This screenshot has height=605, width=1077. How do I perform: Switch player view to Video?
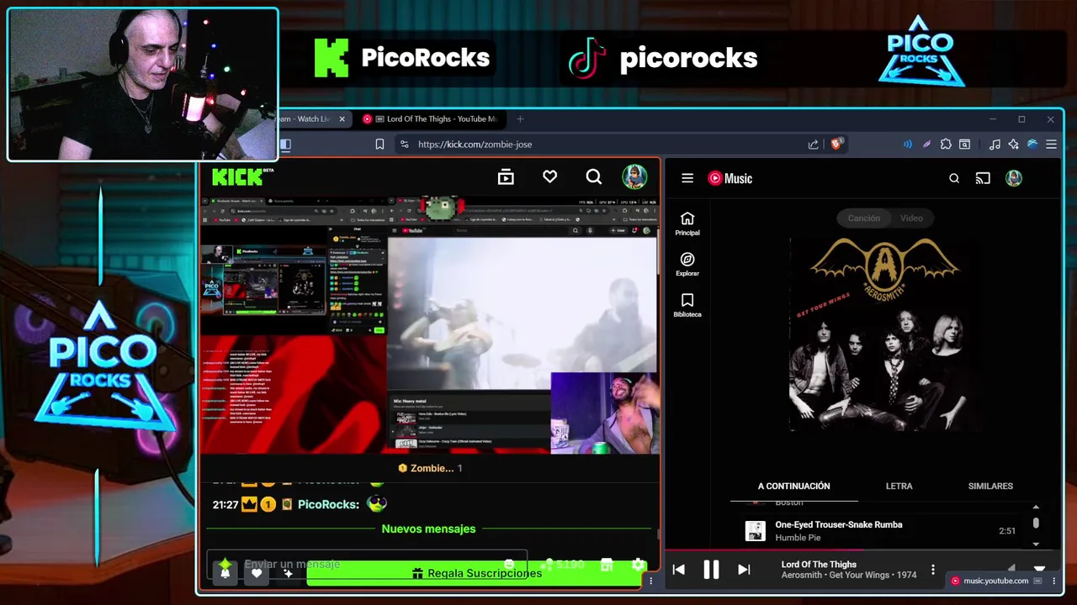coord(911,218)
